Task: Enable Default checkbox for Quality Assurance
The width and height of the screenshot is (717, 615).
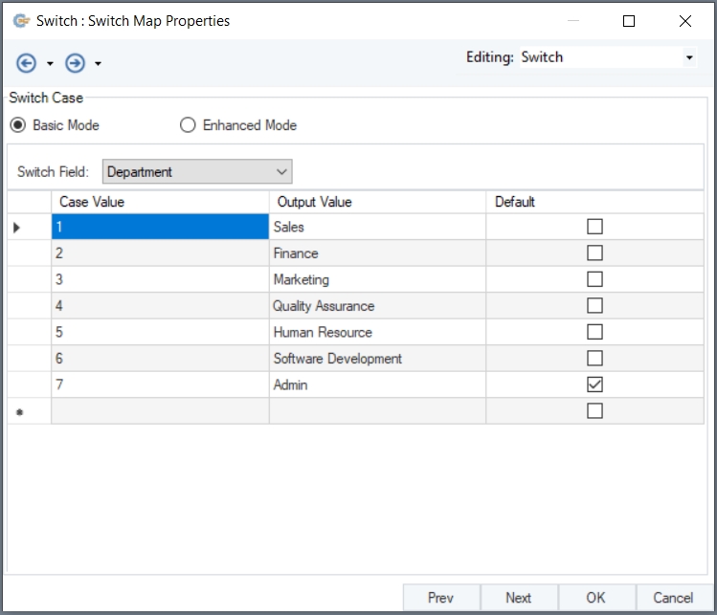Action: click(594, 306)
